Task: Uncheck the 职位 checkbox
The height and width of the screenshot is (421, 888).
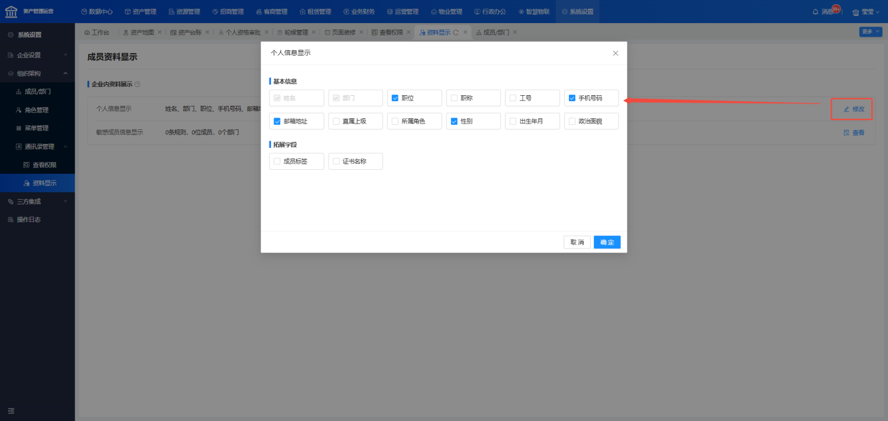Action: pos(395,98)
